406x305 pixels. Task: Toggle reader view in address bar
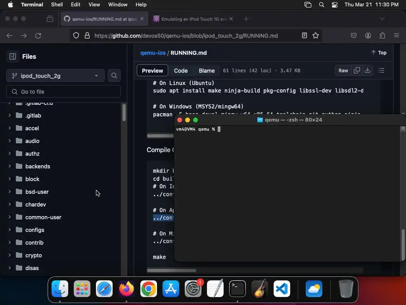[304, 35]
